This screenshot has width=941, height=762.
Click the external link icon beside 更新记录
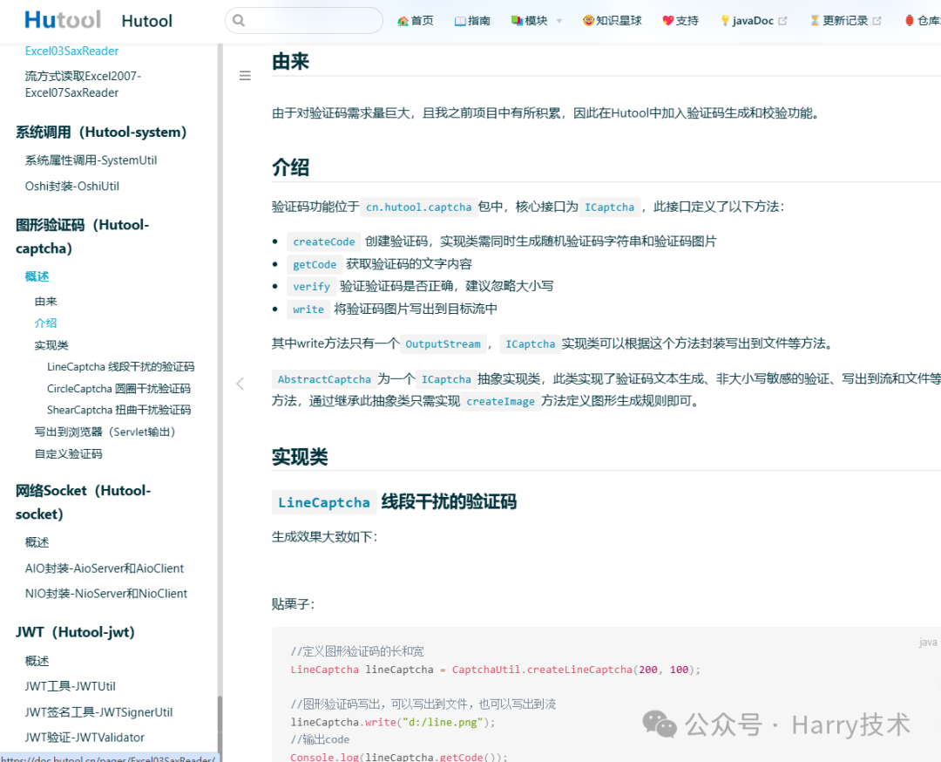pyautogui.click(x=877, y=20)
